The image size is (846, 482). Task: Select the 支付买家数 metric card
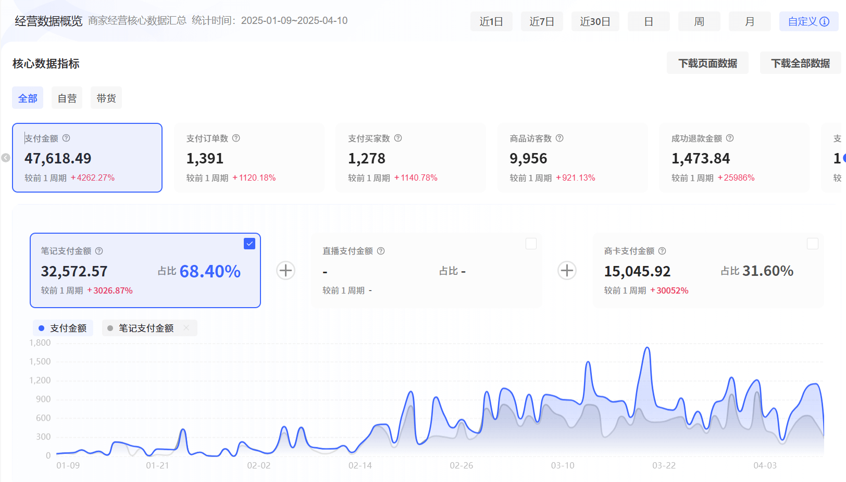coord(411,158)
